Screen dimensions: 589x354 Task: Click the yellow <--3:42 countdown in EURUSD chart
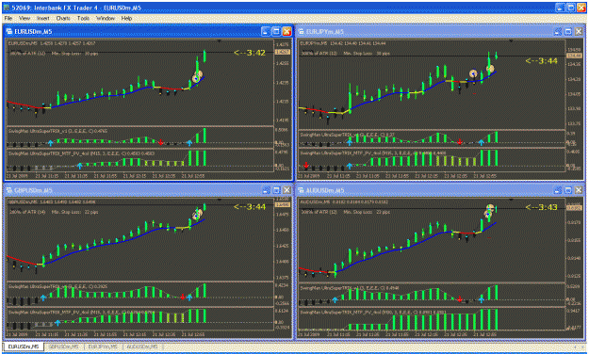coord(250,53)
